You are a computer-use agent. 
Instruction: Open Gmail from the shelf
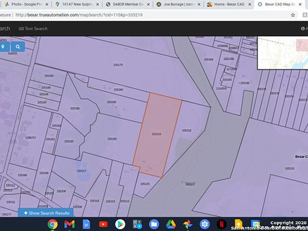tap(70, 225)
